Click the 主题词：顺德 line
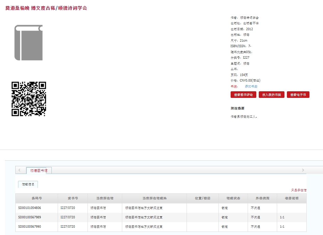Image resolution: width=323 pixels, height=235 pixels. (240, 64)
